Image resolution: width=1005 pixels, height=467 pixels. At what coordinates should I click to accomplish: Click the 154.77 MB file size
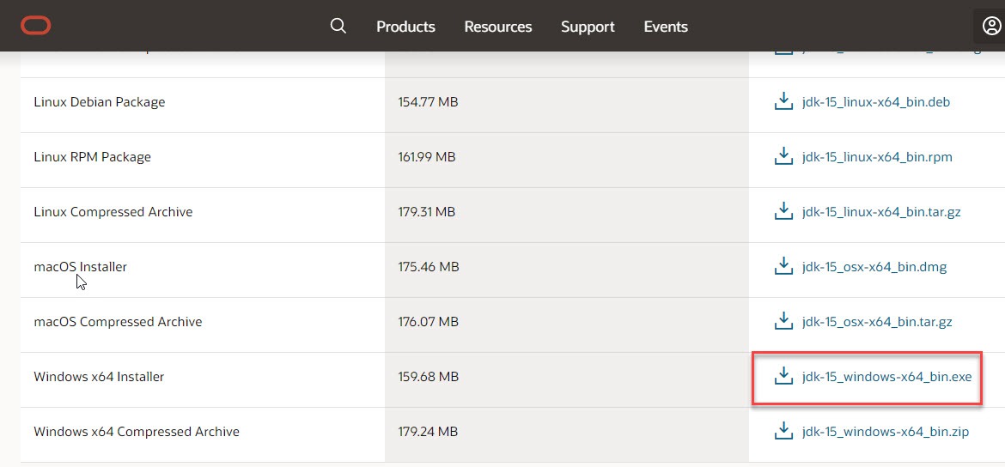click(428, 102)
